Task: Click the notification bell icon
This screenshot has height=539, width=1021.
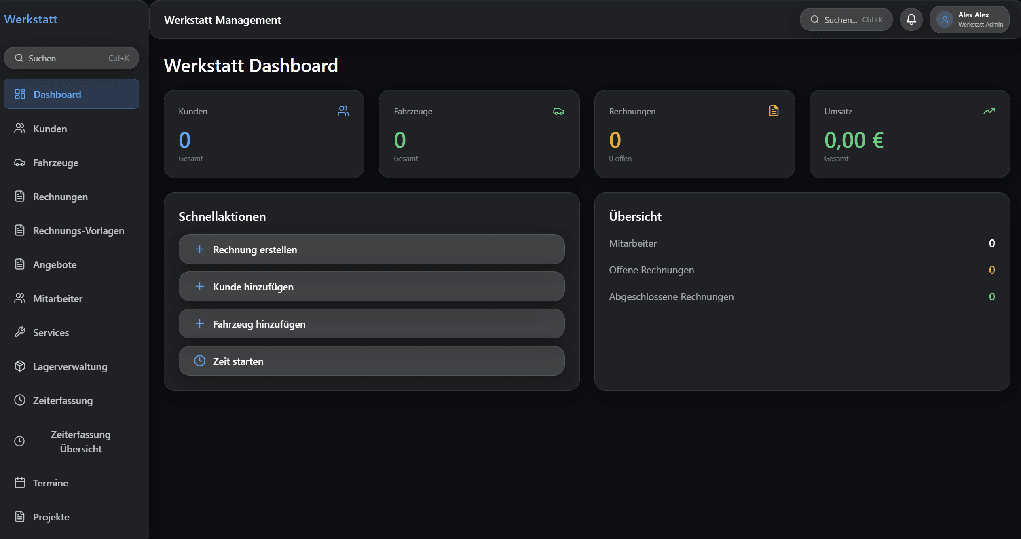Action: pos(911,19)
